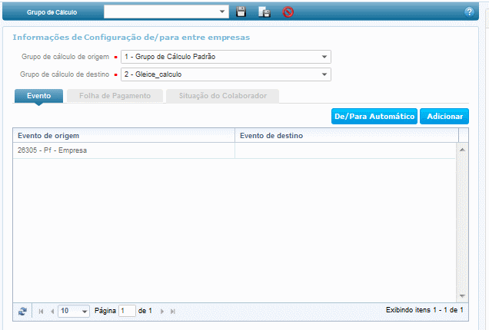Viewport: 489px width, 330px height.
Task: Click the save-as icon in the top toolbar
Action: 264,12
